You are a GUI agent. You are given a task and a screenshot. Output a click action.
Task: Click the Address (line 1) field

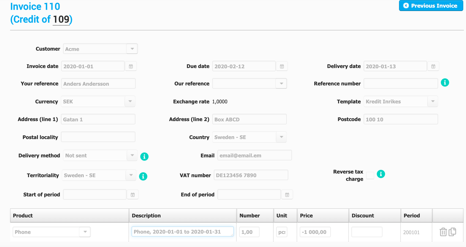coord(98,119)
